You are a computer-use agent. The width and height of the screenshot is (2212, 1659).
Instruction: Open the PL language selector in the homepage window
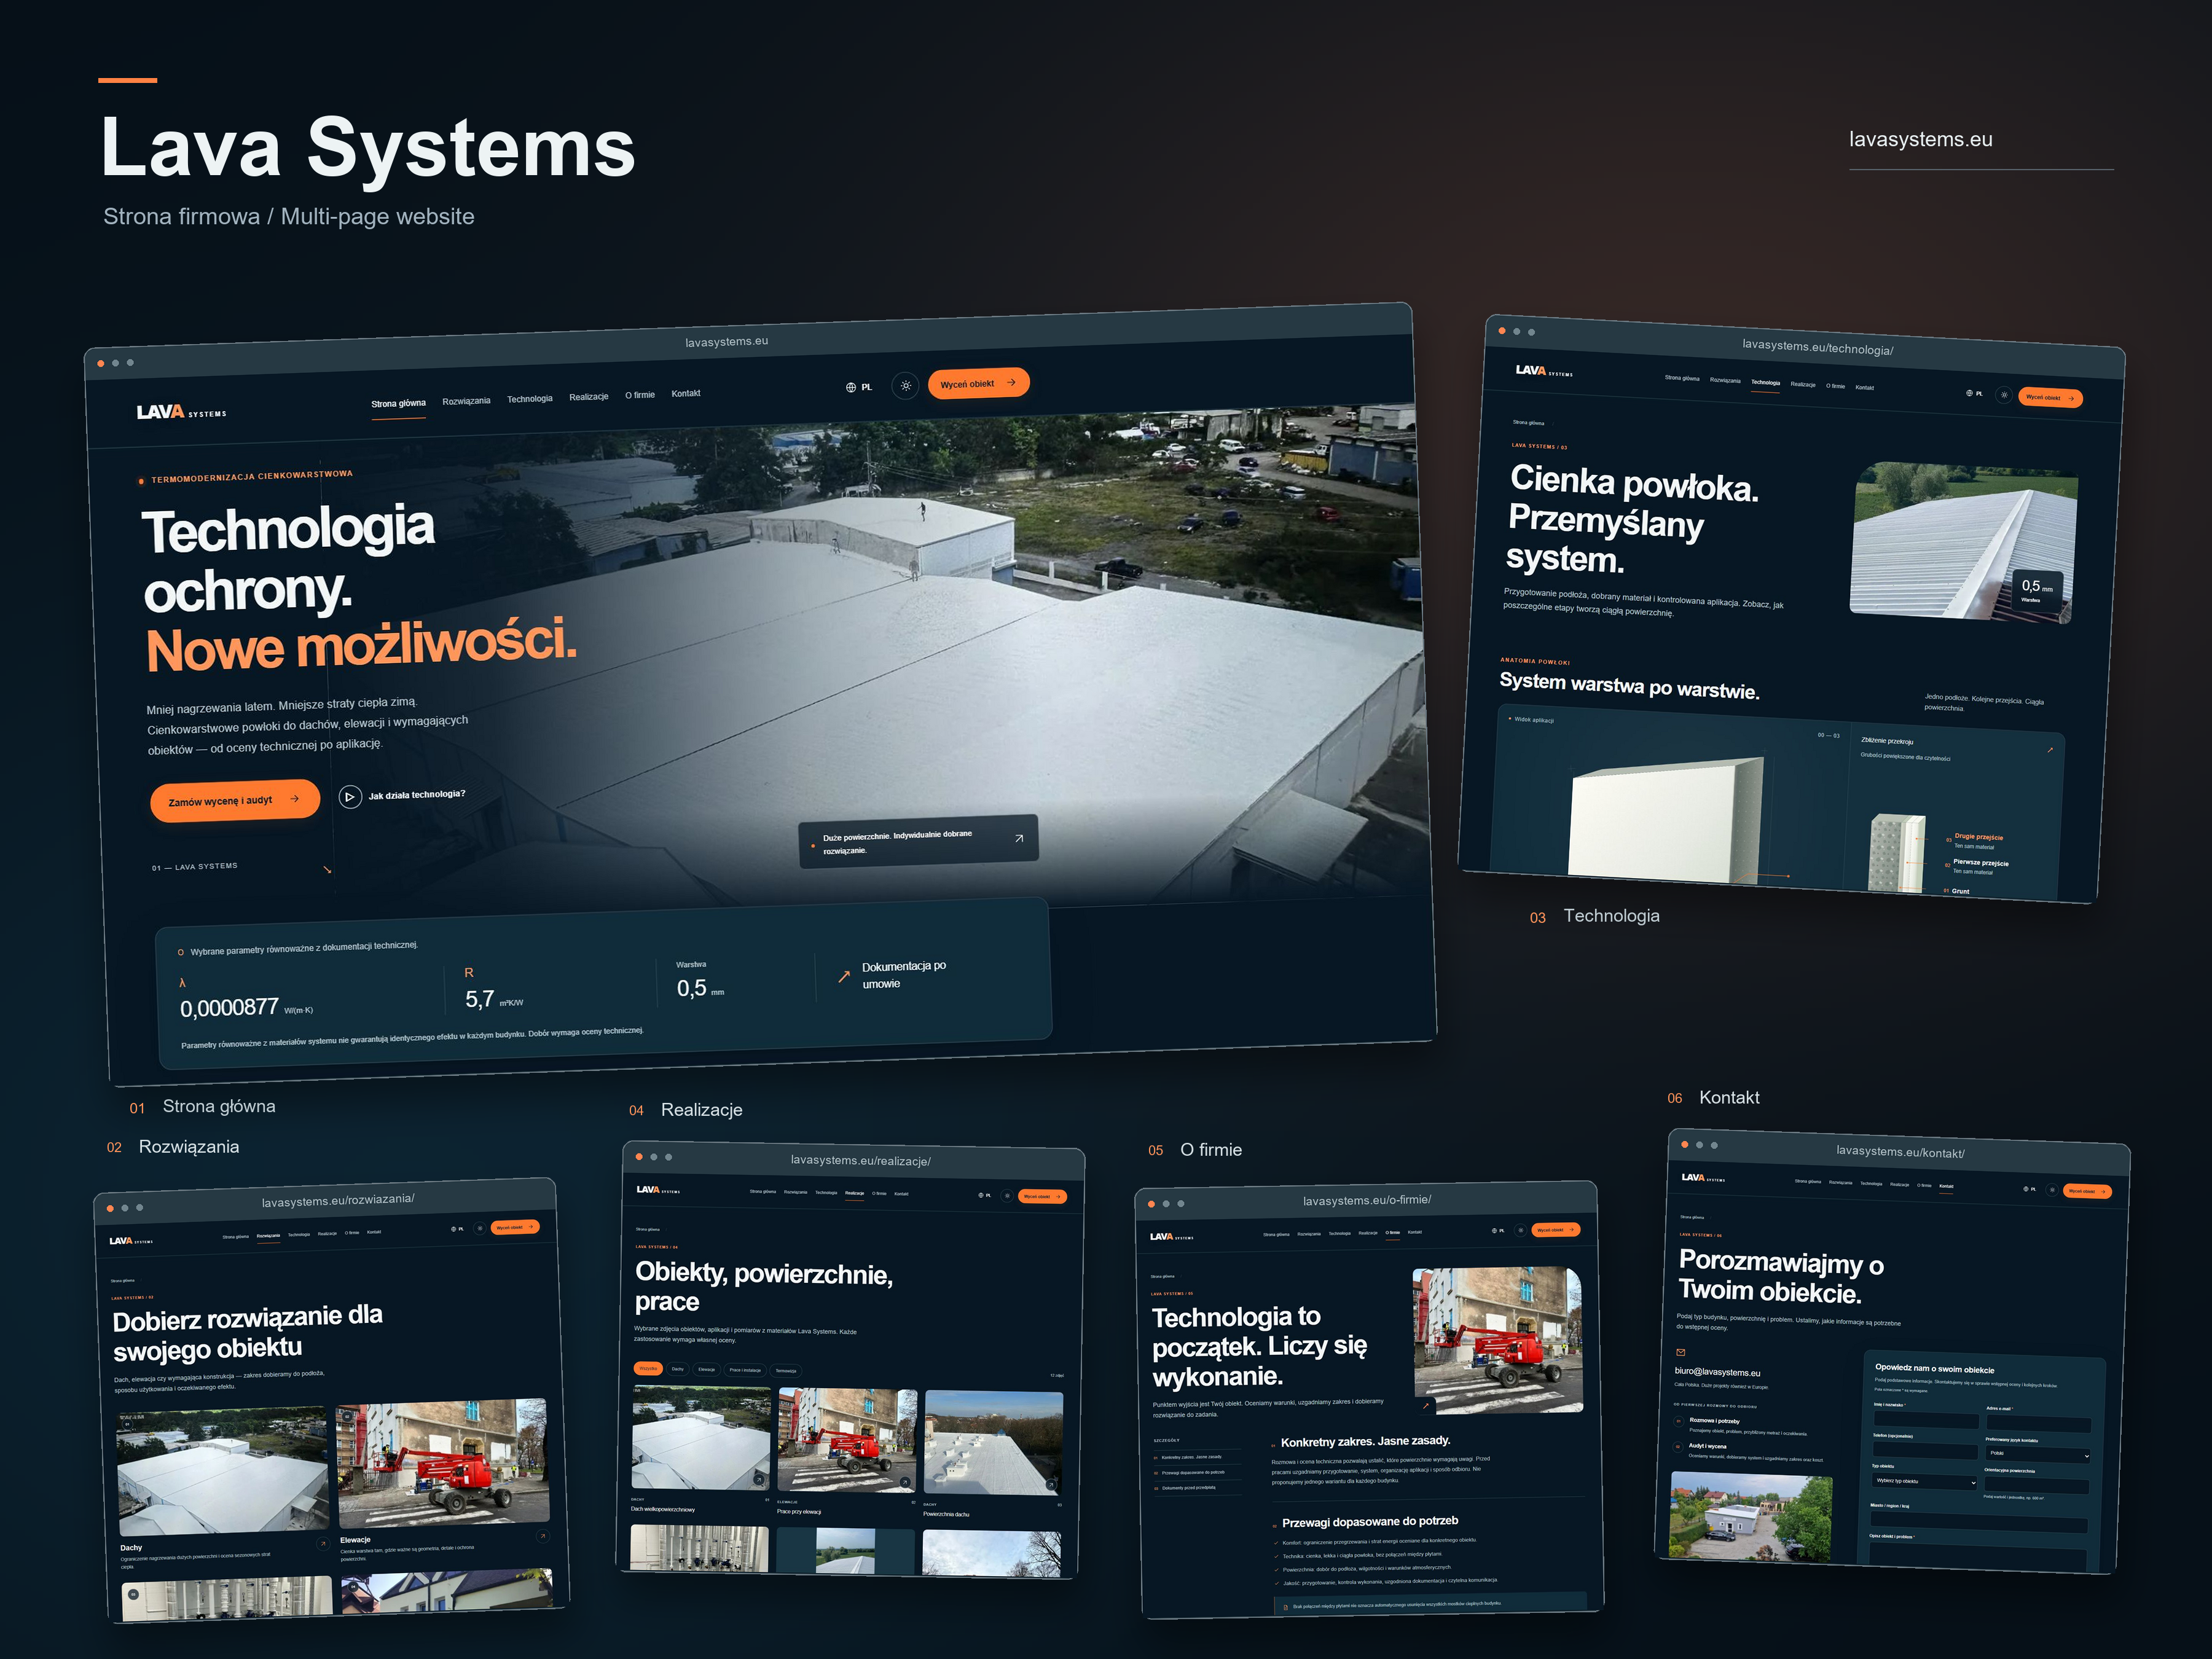click(859, 387)
